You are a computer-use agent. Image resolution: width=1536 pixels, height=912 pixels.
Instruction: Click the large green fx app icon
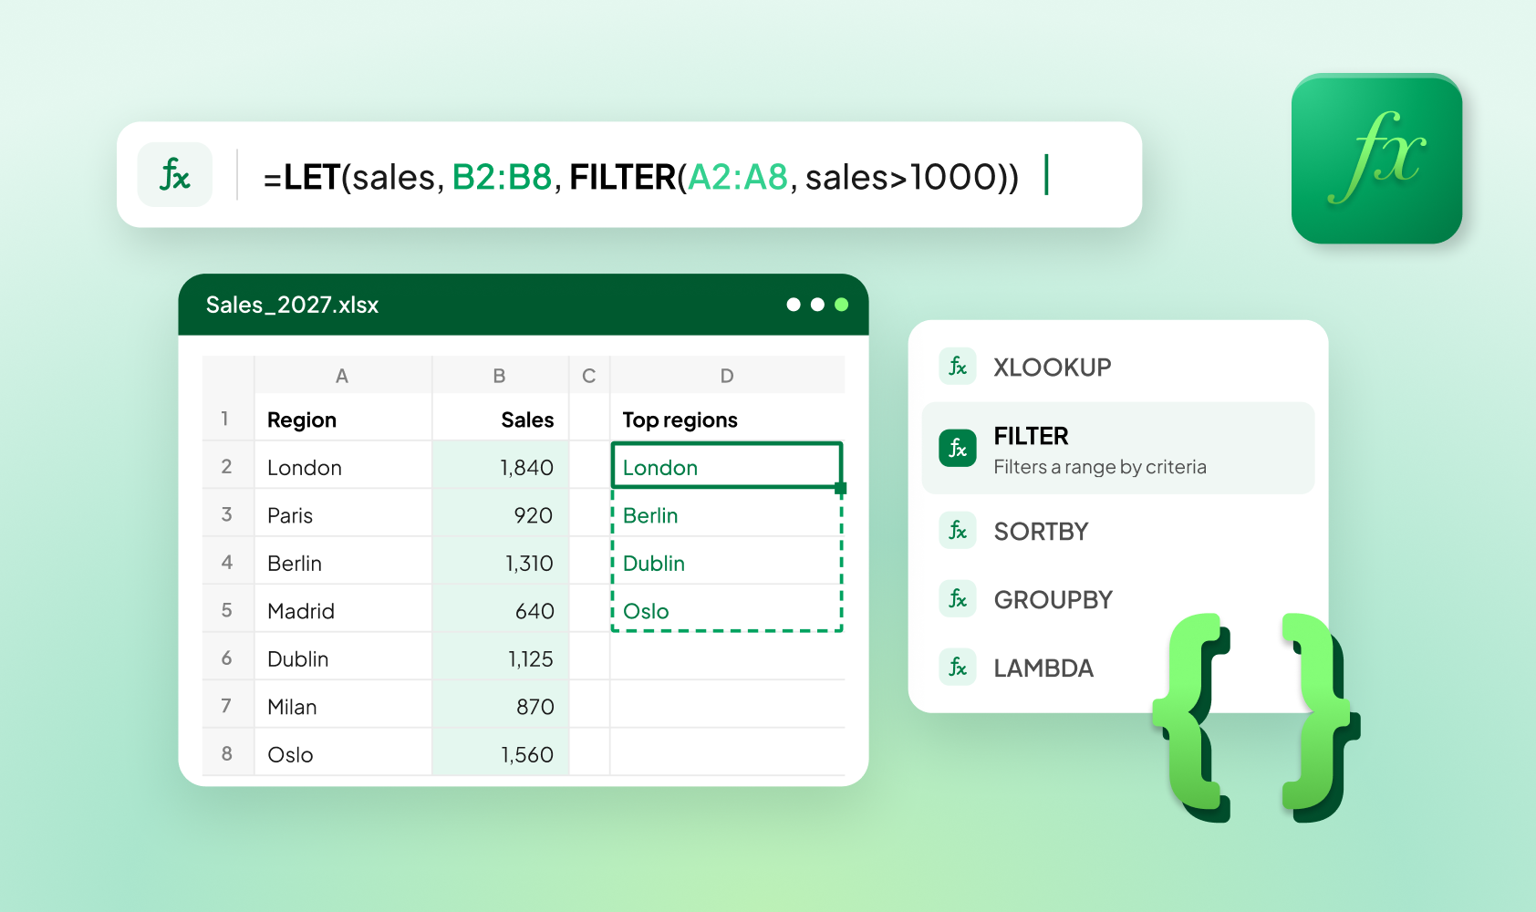(x=1376, y=159)
